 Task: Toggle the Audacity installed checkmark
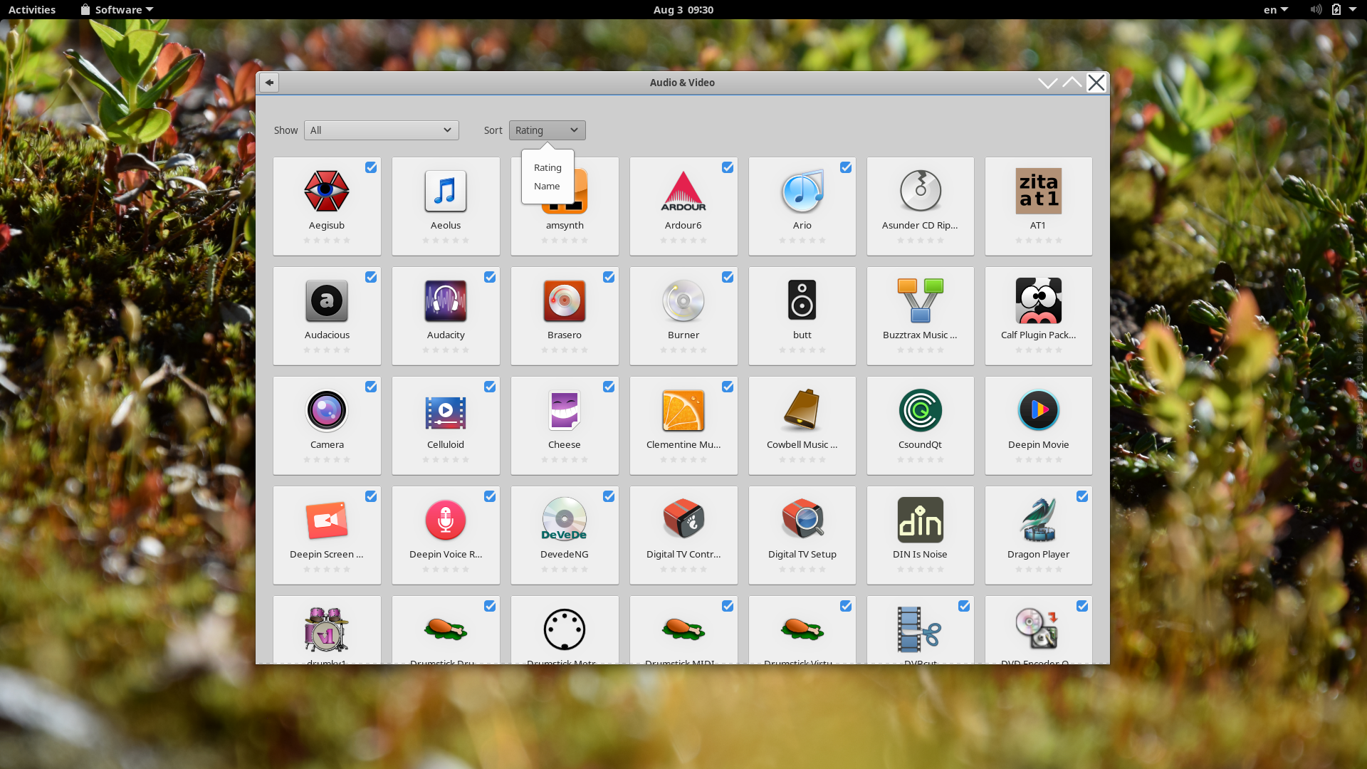click(490, 277)
